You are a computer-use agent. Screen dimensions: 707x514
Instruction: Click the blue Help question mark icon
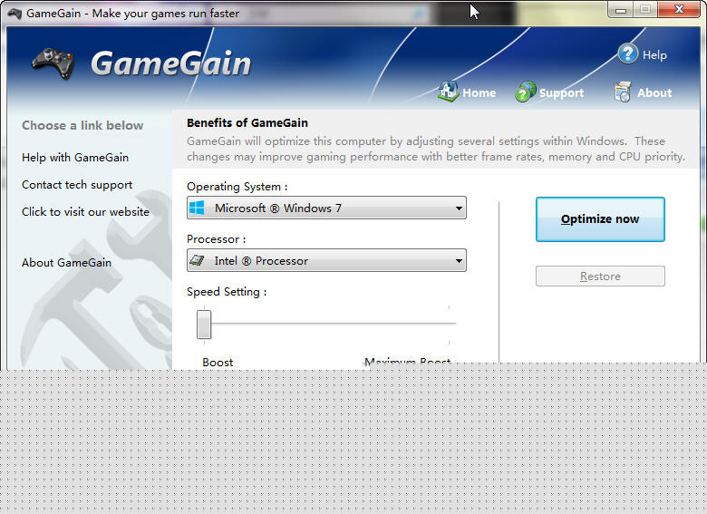pyautogui.click(x=627, y=54)
